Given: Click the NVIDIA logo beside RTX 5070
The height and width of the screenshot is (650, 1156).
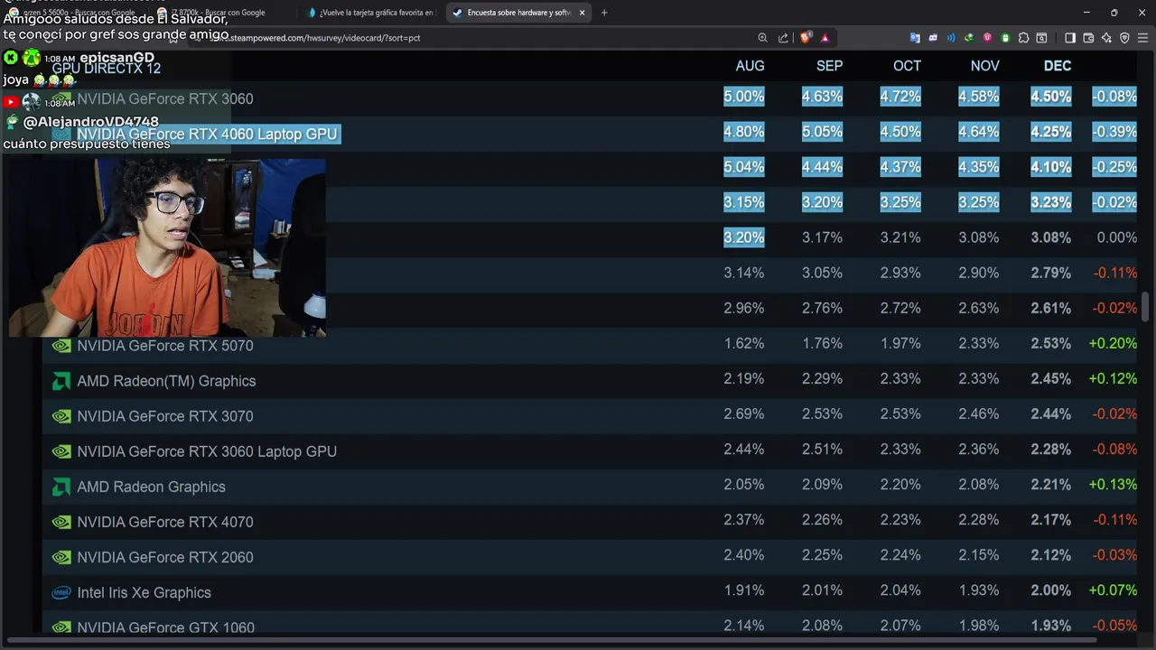Looking at the screenshot, I should 61,346.
